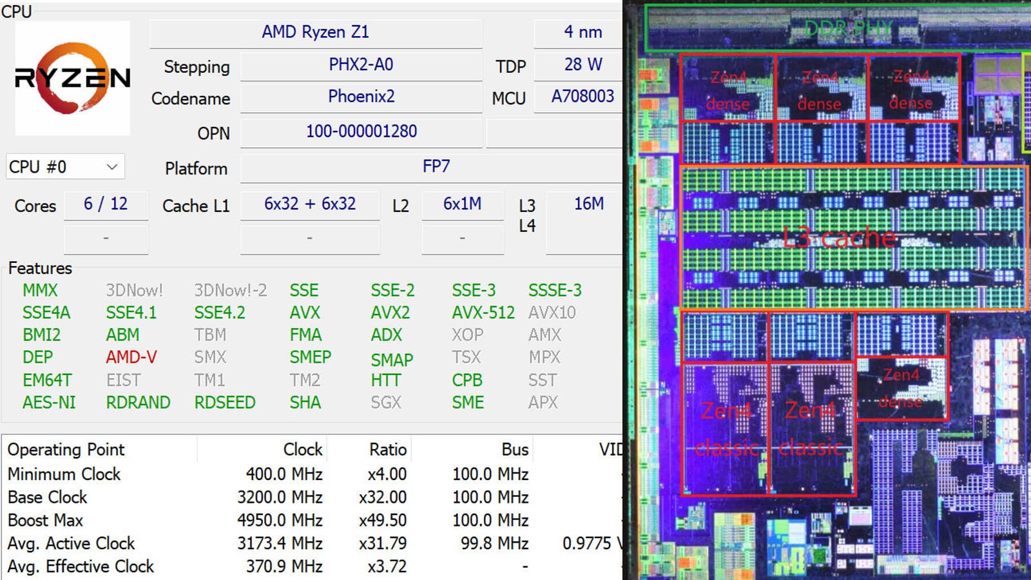Click the SSE4A feature label
This screenshot has width=1031, height=580.
click(x=46, y=313)
